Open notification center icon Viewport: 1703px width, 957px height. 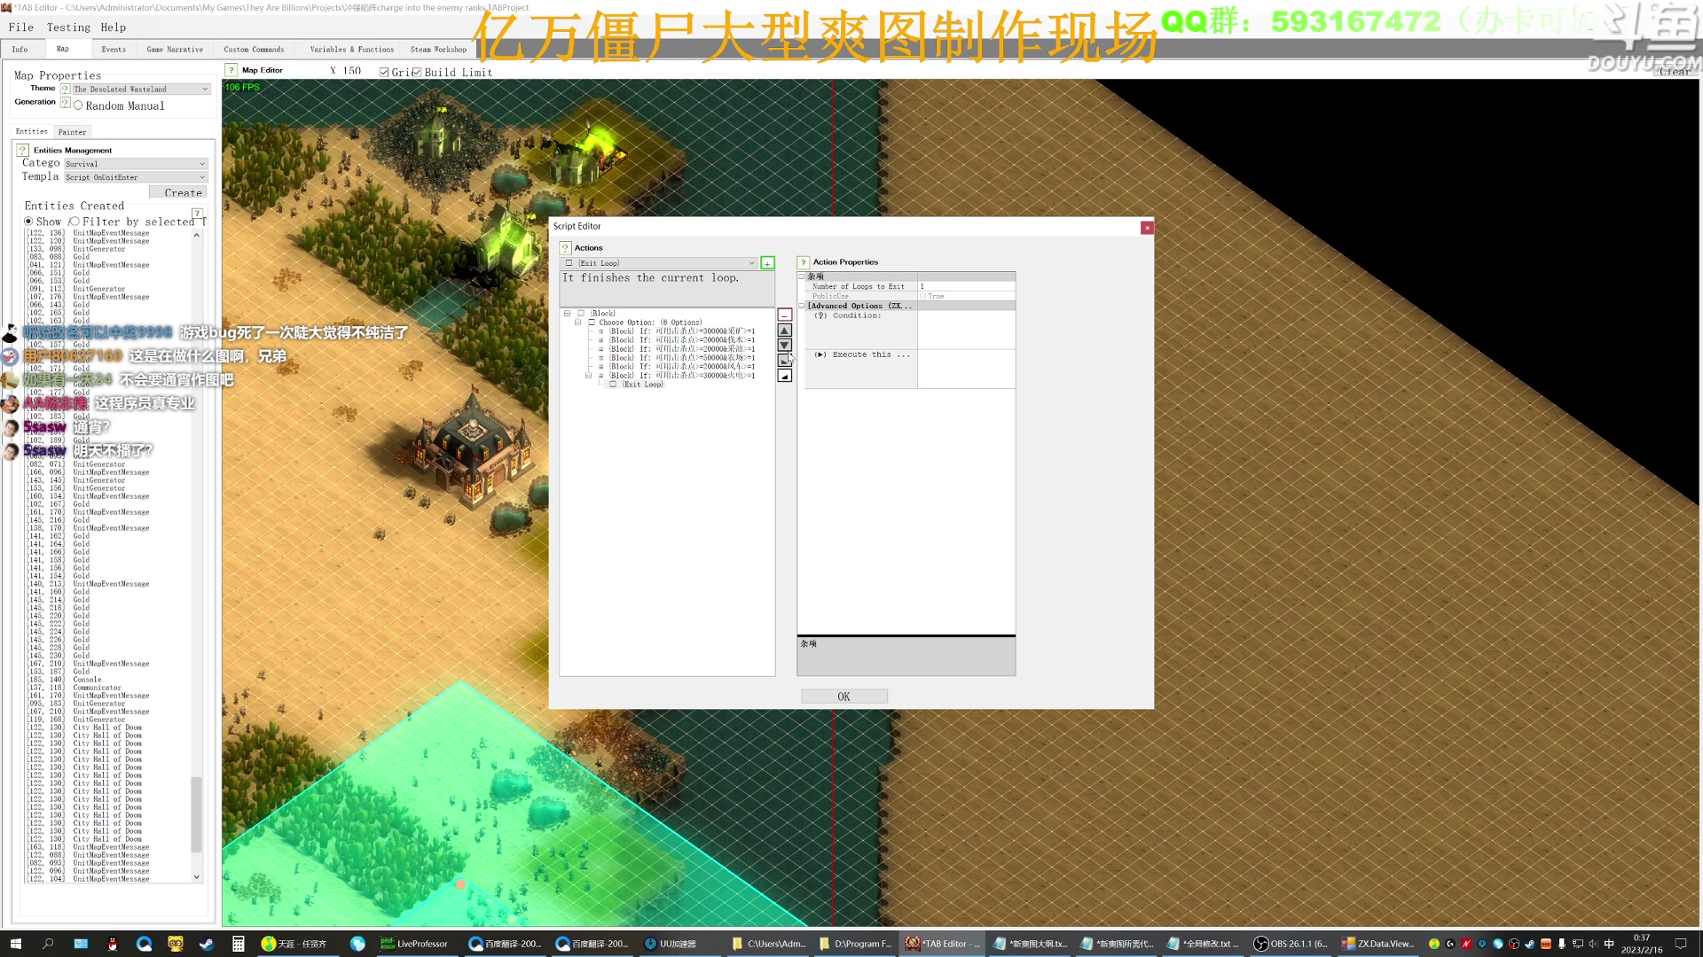point(1681,944)
